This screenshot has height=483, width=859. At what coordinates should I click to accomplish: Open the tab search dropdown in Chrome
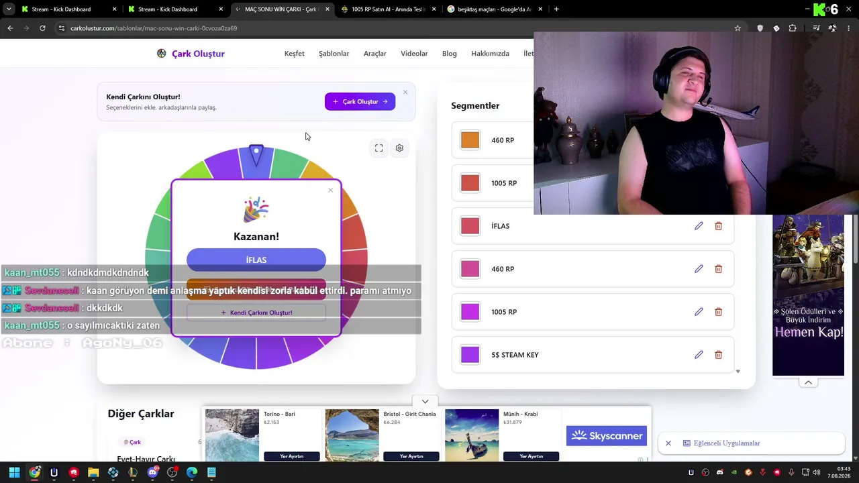tap(9, 9)
